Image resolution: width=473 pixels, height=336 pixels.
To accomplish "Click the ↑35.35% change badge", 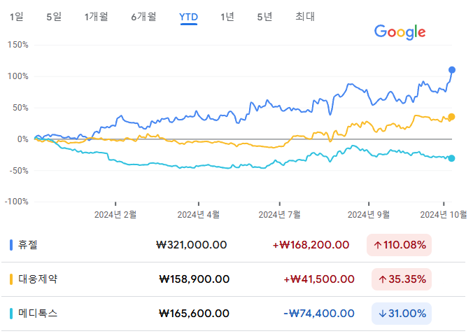I will pos(402,279).
